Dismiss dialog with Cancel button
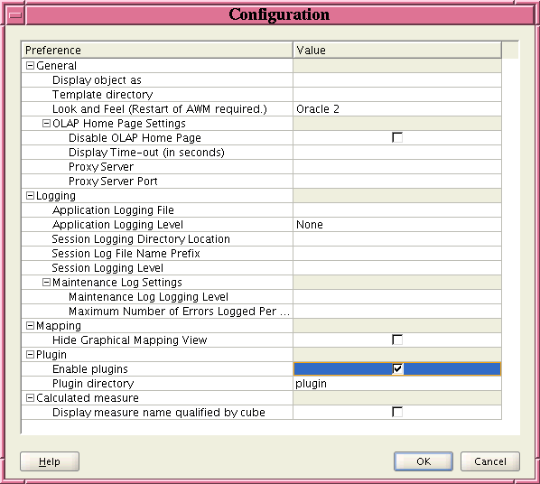Screen dimensions: 540x484 coord(490,461)
